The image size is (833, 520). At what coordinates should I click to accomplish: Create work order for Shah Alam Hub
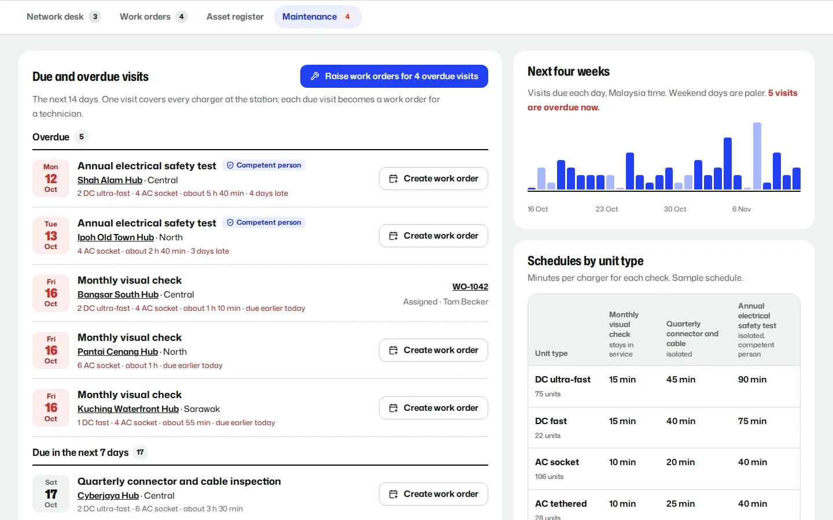tap(433, 179)
